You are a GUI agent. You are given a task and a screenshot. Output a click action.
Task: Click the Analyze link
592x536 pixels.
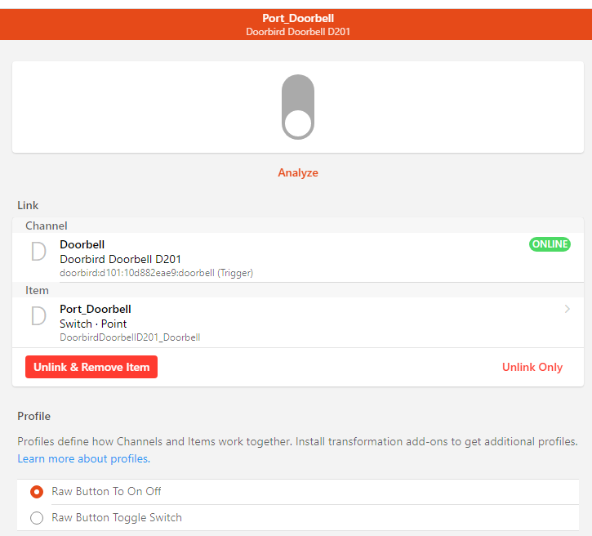(298, 172)
